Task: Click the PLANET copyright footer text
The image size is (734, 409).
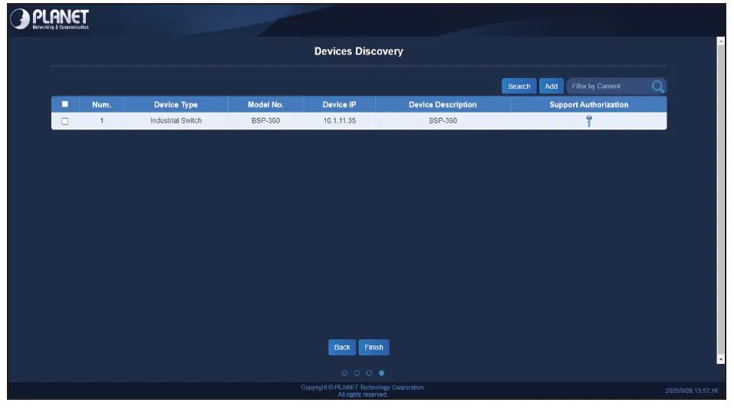Action: click(x=362, y=391)
